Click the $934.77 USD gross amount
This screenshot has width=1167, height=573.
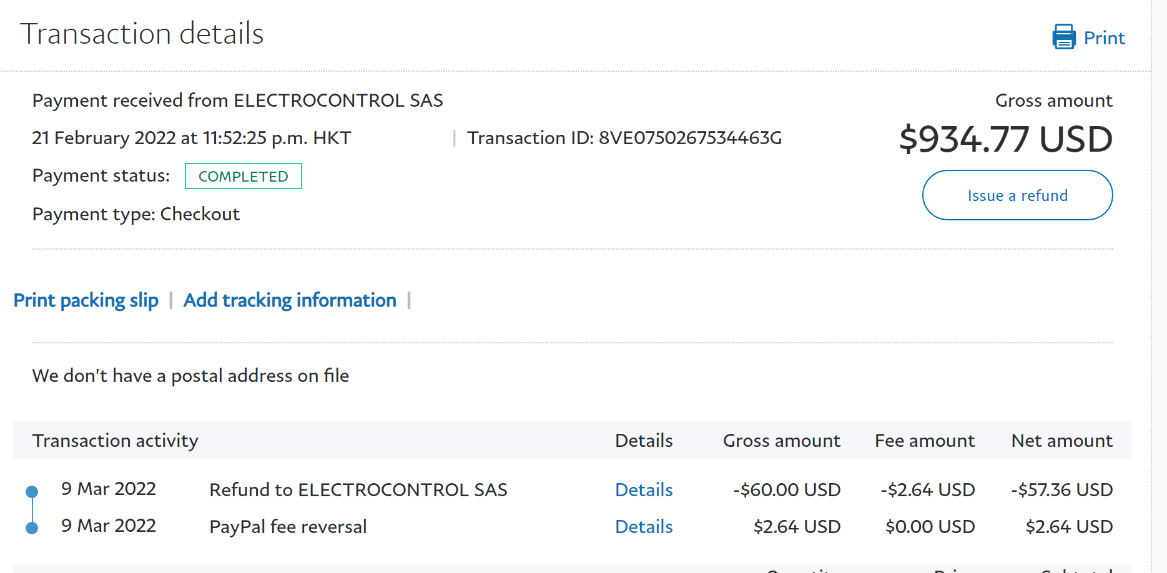tap(1005, 139)
